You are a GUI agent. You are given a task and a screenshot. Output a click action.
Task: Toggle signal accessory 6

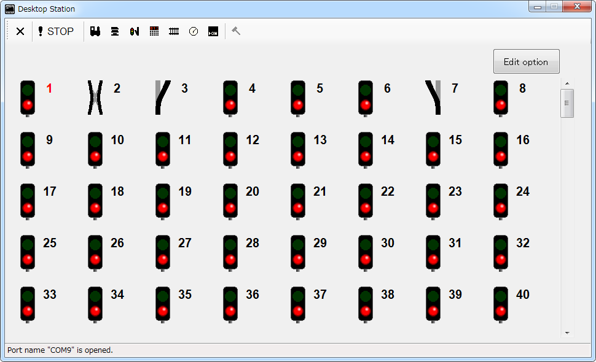click(366, 98)
